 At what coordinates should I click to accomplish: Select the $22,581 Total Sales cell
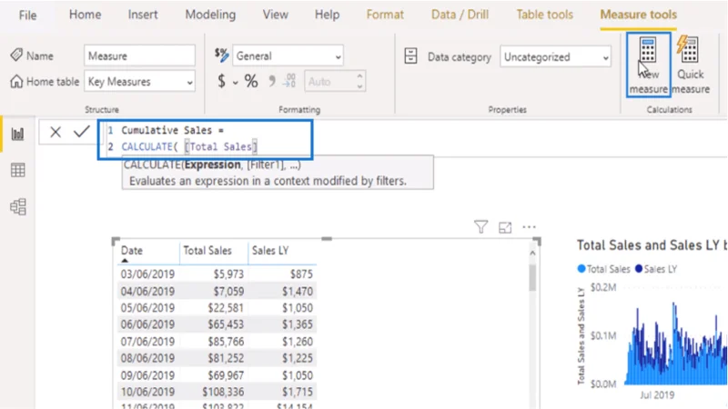pos(226,308)
